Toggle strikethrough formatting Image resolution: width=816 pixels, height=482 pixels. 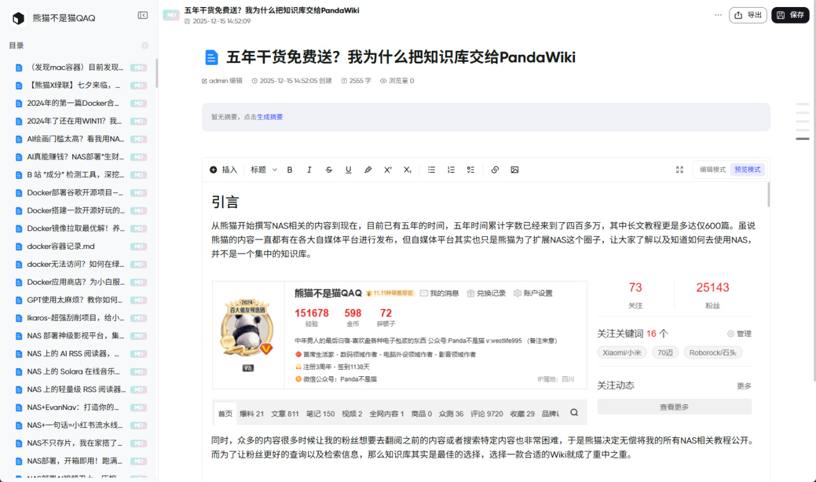click(x=329, y=170)
